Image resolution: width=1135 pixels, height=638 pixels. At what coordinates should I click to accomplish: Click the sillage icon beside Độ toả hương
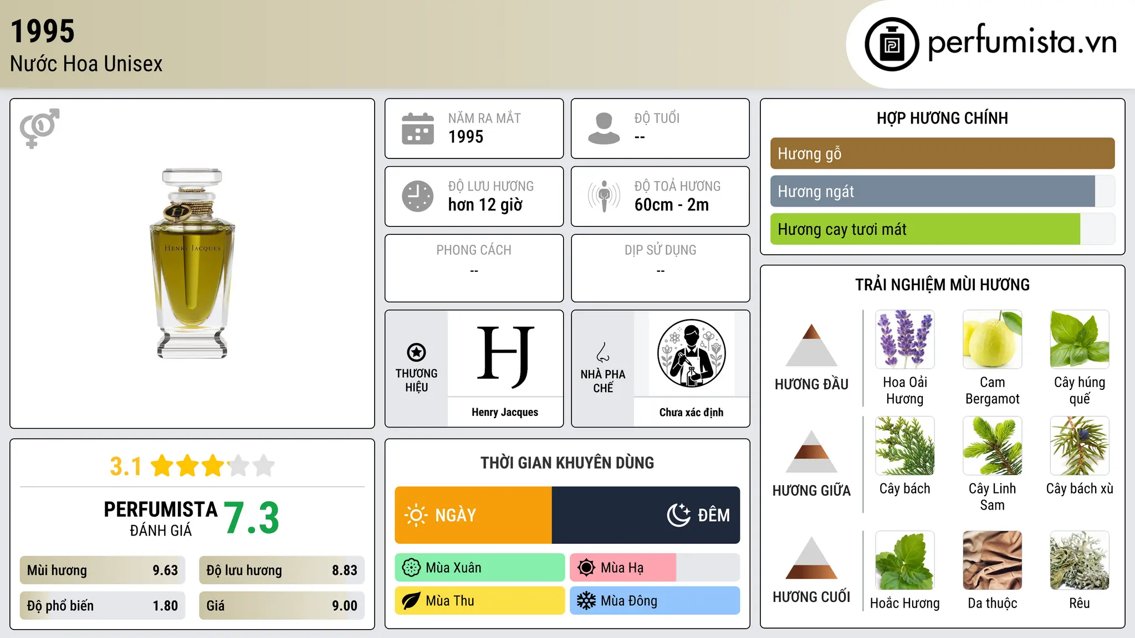604,196
